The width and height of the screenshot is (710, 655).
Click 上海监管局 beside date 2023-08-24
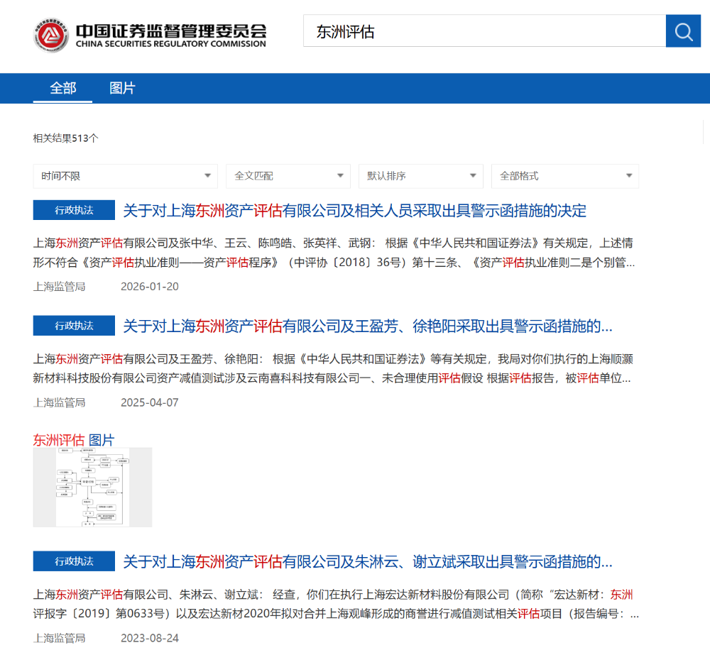click(60, 638)
